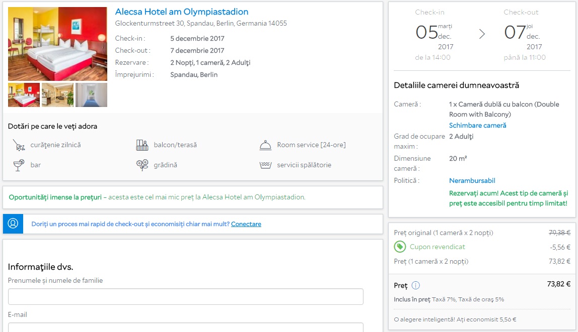Screen dimensions: 578x332
Task: Click the balcony/terrace amenity icon
Action: point(142,145)
